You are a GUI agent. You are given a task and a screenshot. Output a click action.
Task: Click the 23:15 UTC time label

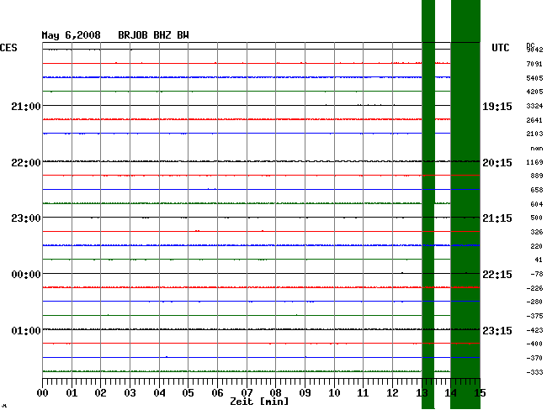coord(497,330)
